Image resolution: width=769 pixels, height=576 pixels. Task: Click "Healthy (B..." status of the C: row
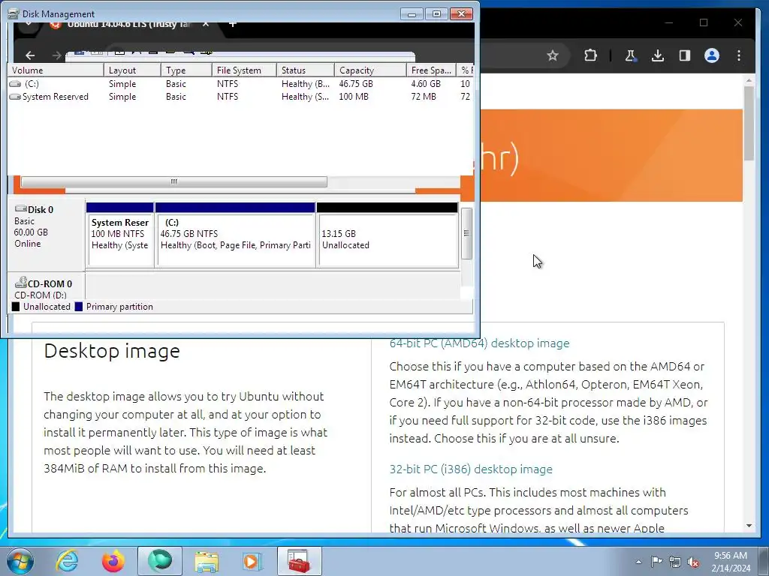click(305, 84)
